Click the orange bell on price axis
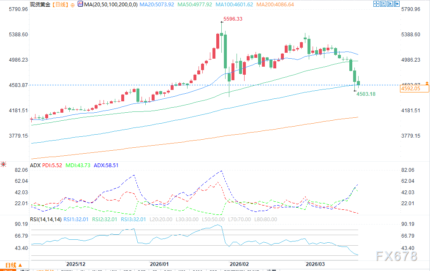Screen dimensions: 430x271 (427, 82)
